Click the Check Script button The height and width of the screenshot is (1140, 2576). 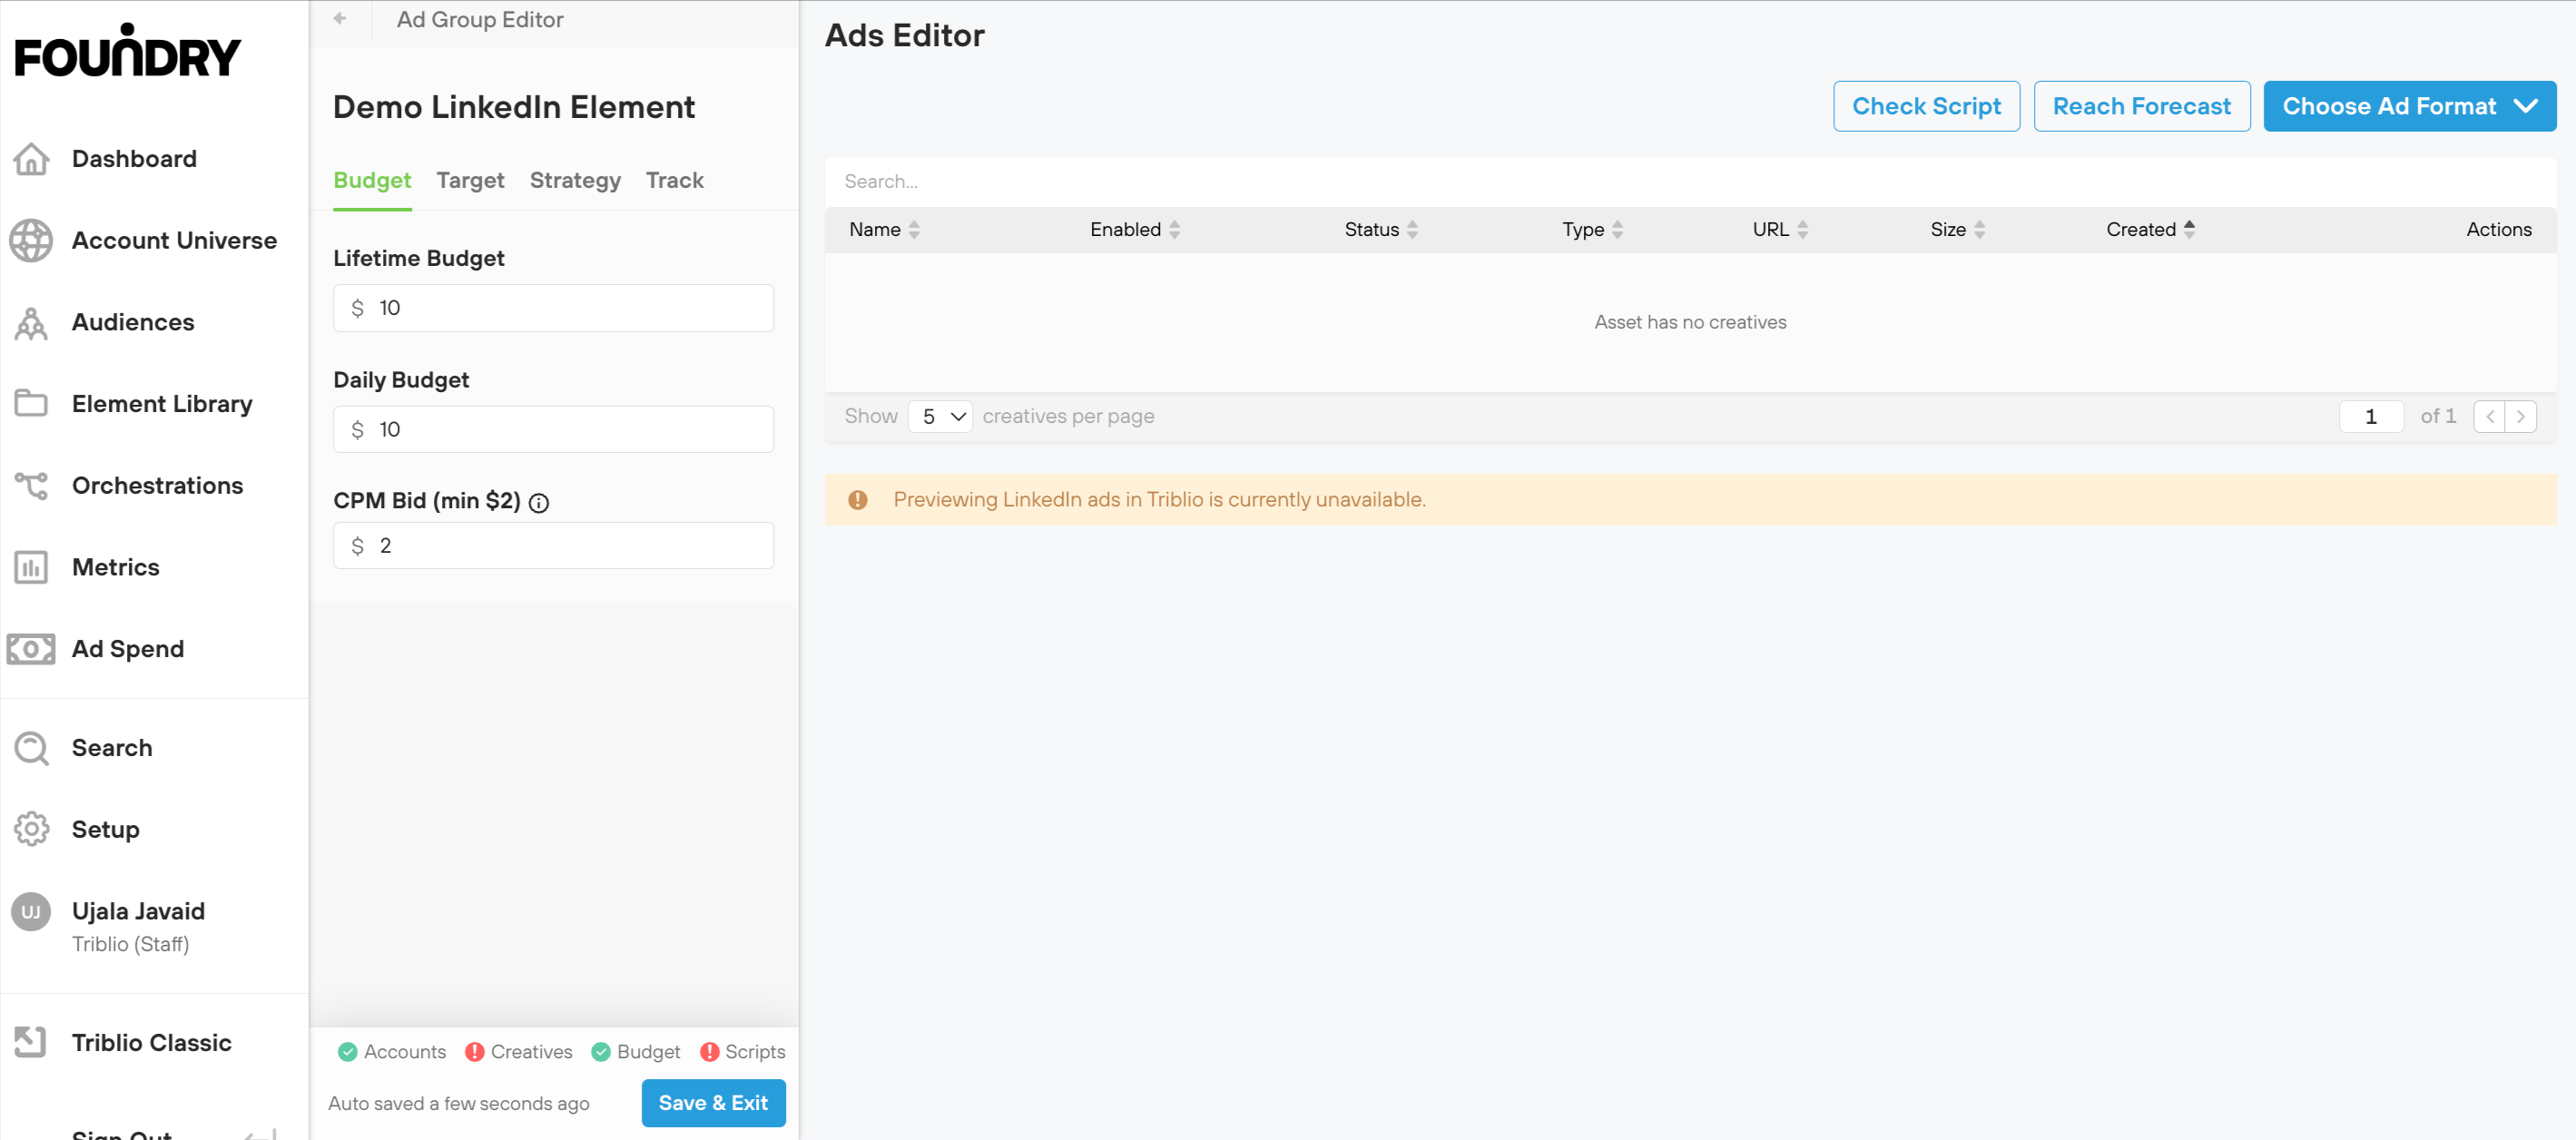1926,107
